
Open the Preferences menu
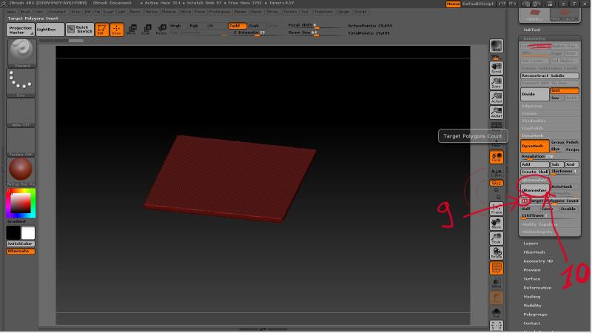tap(220, 12)
